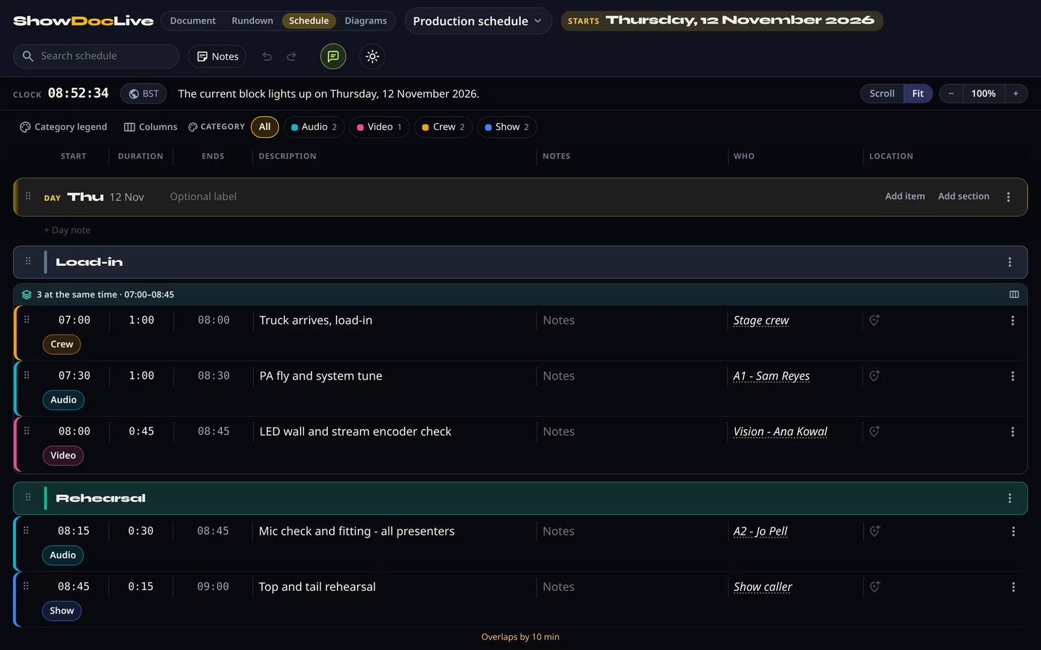Filter schedule by Show category

(x=507, y=127)
